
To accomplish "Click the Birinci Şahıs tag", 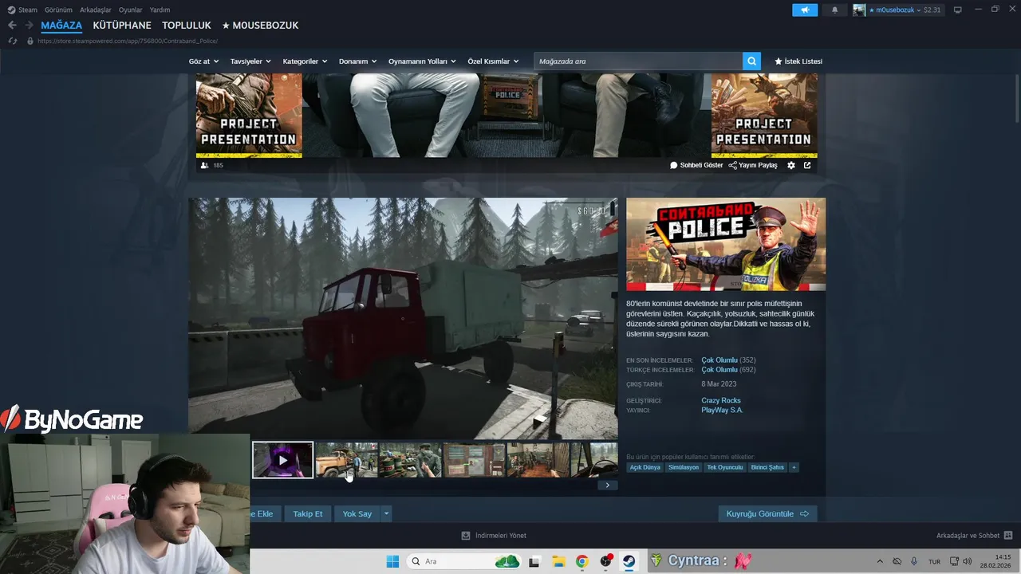I will coord(767,467).
